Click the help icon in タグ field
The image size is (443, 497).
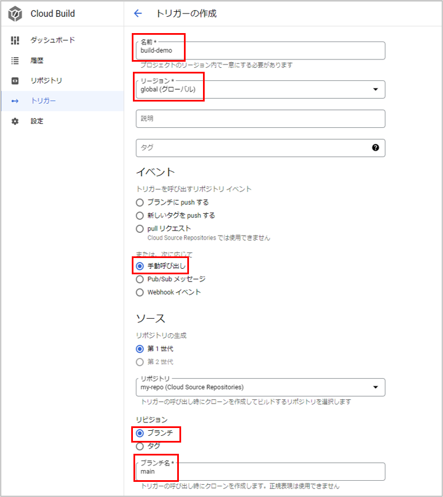(376, 148)
